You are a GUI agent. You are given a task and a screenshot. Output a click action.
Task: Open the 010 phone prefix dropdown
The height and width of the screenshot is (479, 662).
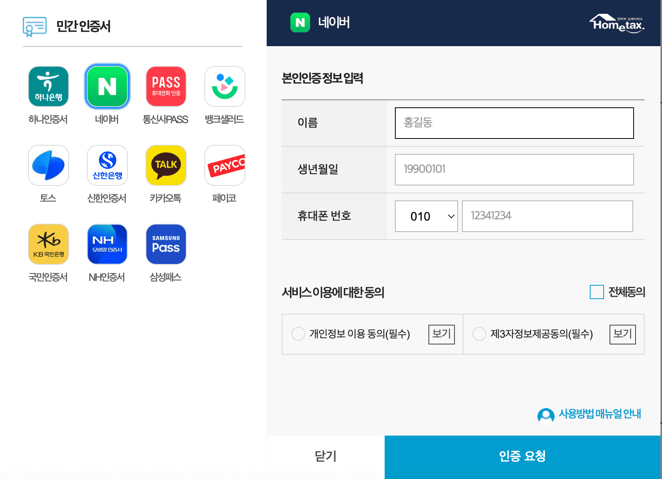[426, 216]
